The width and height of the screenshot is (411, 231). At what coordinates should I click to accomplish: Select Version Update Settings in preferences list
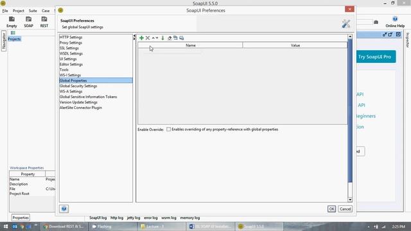96,102
